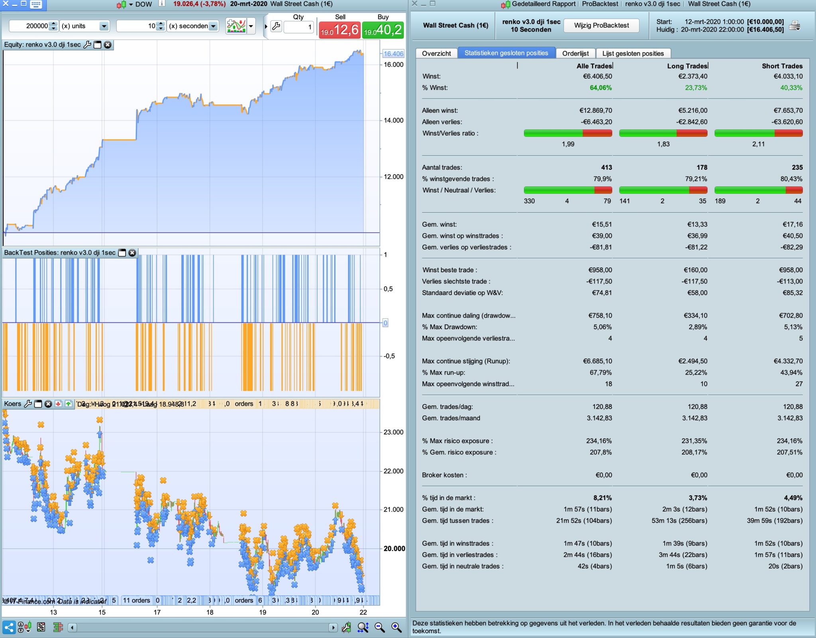Click the indicators and trading systems icon
Viewport: 816px width, 638px height.
coord(236,26)
